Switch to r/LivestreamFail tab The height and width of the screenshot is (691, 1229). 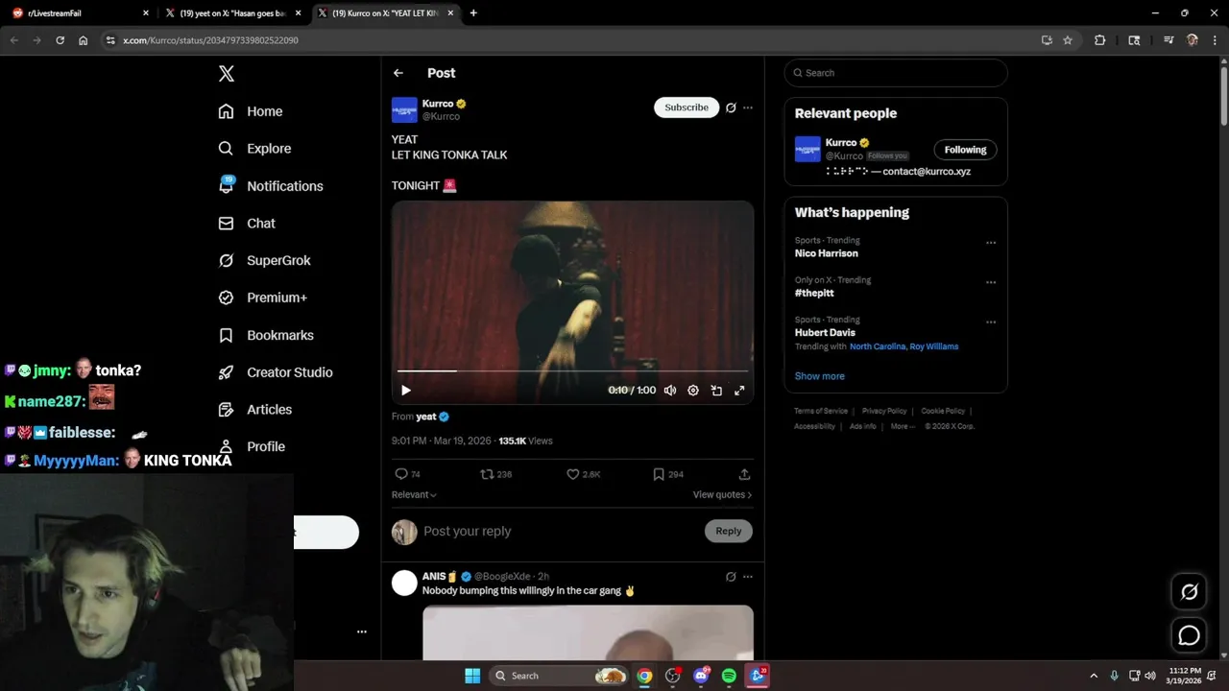(80, 13)
